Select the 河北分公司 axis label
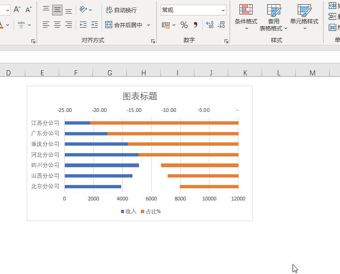The width and height of the screenshot is (340, 274). (45, 155)
